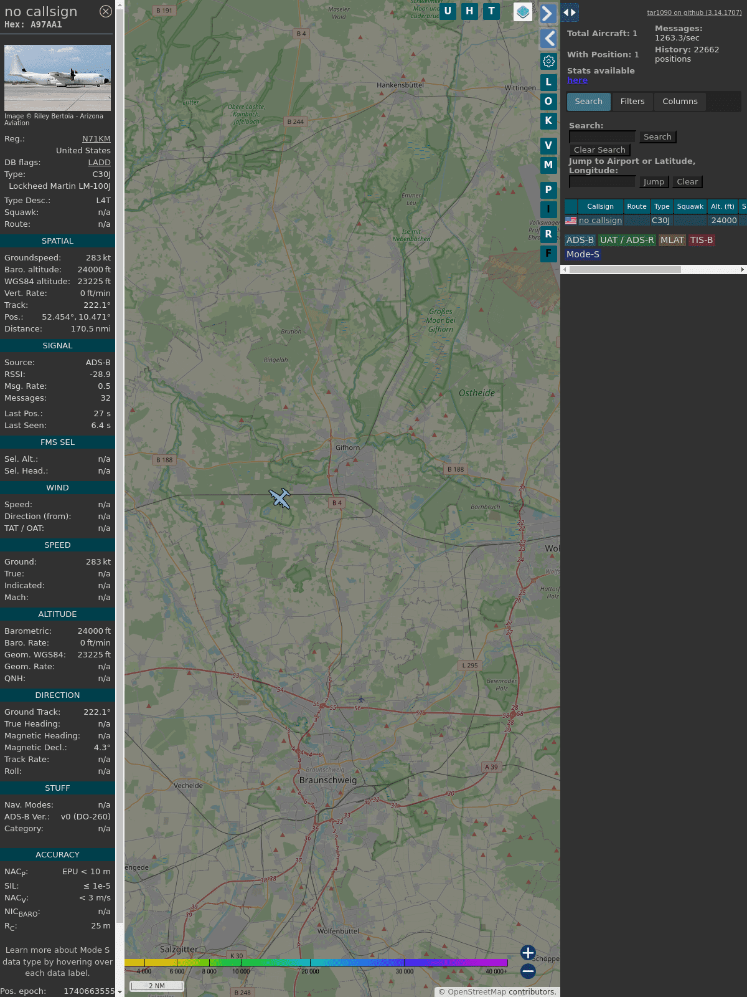This screenshot has width=747, height=997.
Task: Open the LADD DB flags link
Action: click(x=100, y=163)
